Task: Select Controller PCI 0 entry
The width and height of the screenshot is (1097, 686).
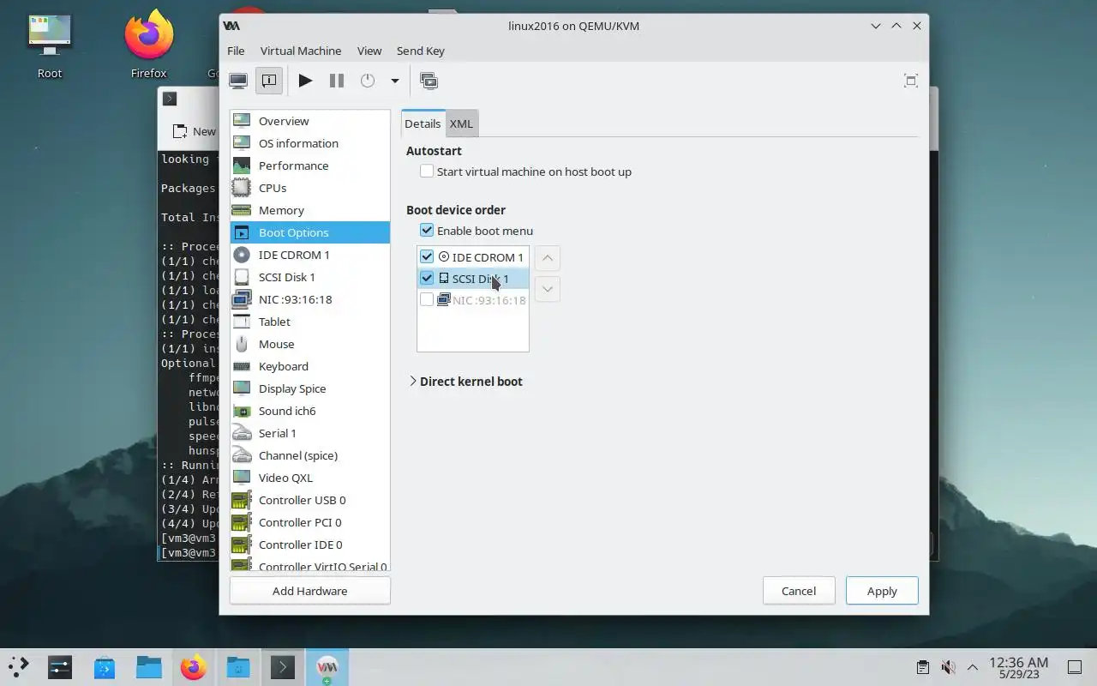Action: (x=309, y=522)
